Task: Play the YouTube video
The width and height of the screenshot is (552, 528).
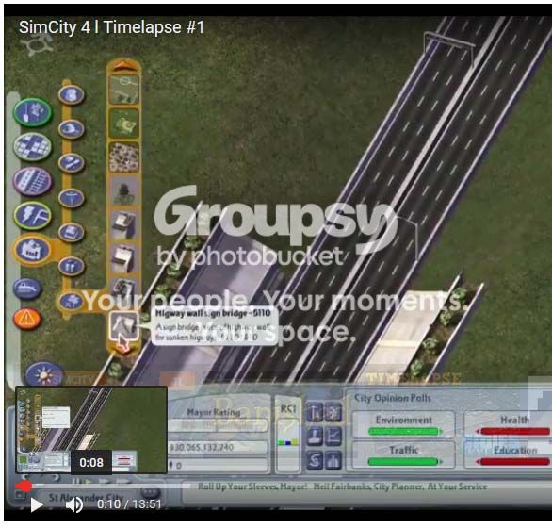Action: 36,504
